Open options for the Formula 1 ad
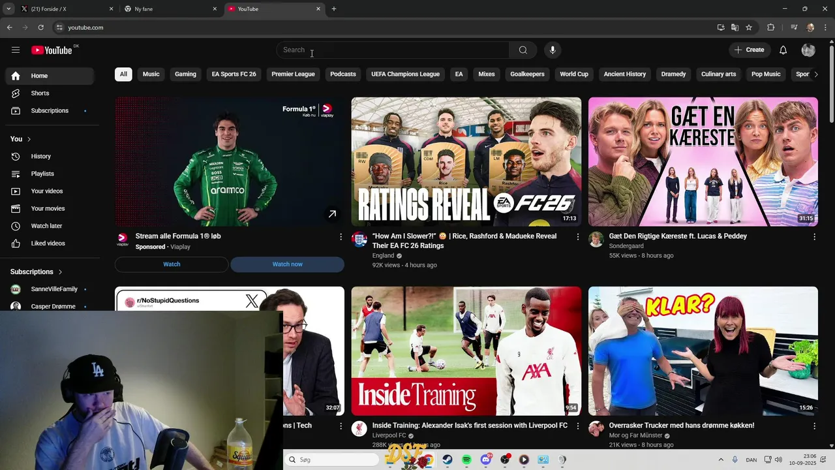The image size is (835, 470). 341,237
